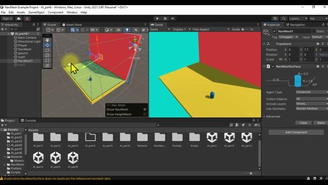328x185 pixels.
Task: Select the Rotate tool in Scene
Action: [48, 50]
